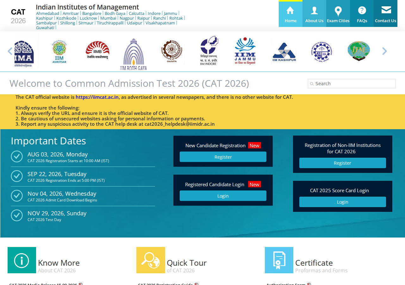
Task: Click the Know More info icon
Action: click(x=22, y=260)
